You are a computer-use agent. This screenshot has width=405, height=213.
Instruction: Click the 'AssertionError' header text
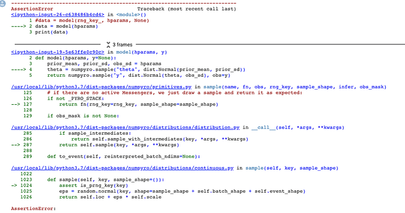(32, 9)
